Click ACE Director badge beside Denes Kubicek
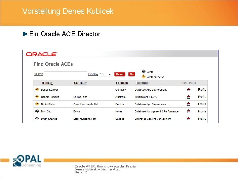This screenshot has width=238, height=178. tap(37, 89)
